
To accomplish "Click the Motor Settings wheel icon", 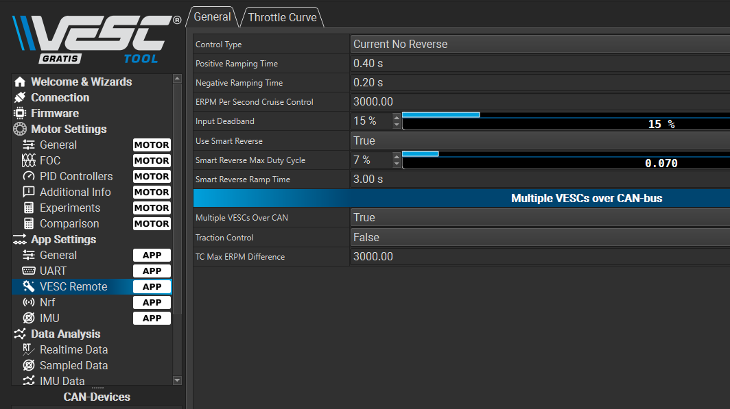I will [x=19, y=129].
